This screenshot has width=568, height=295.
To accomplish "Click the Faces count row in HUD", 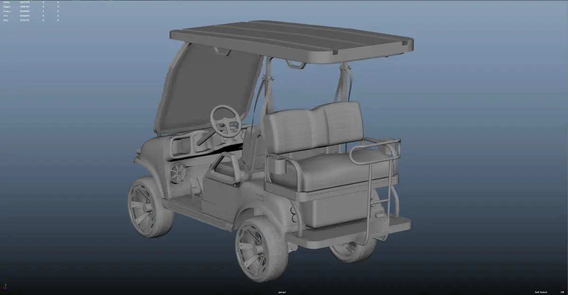I will (x=31, y=11).
